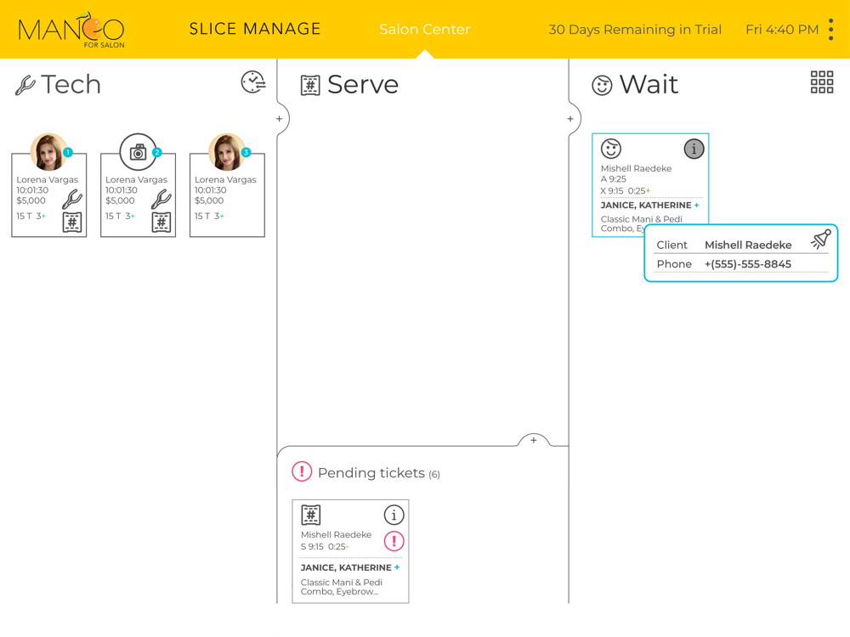Click S 9:15 time on pending ticket

pos(312,546)
